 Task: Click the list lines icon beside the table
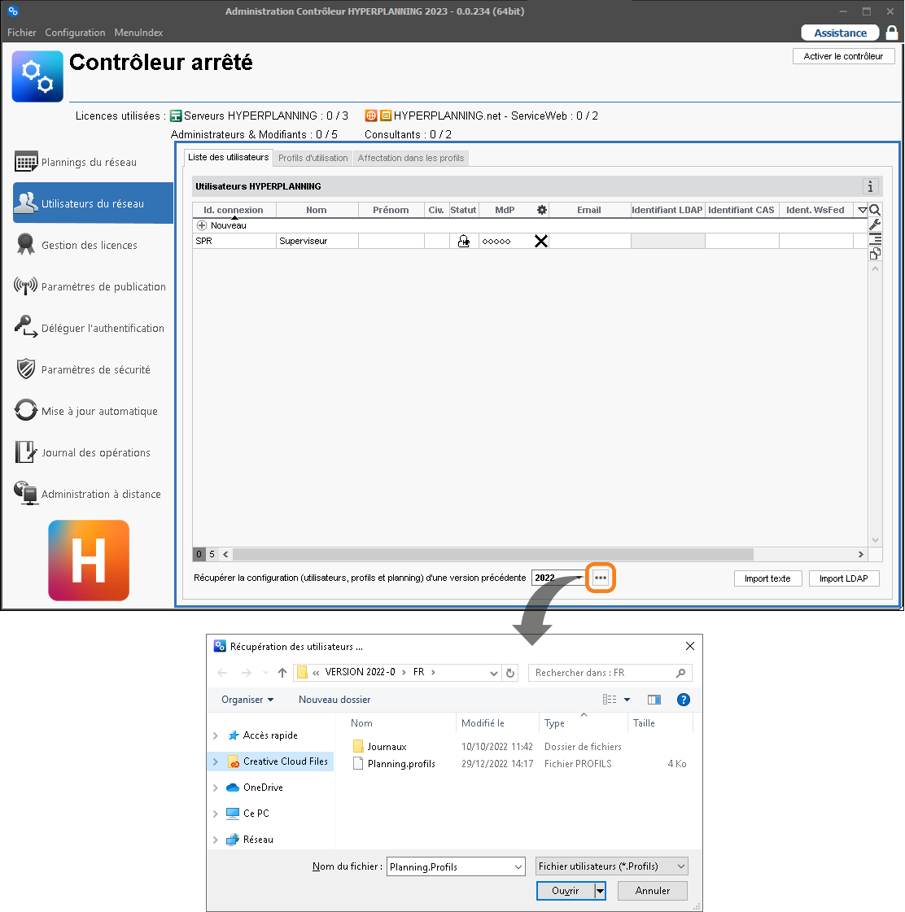coord(875,239)
